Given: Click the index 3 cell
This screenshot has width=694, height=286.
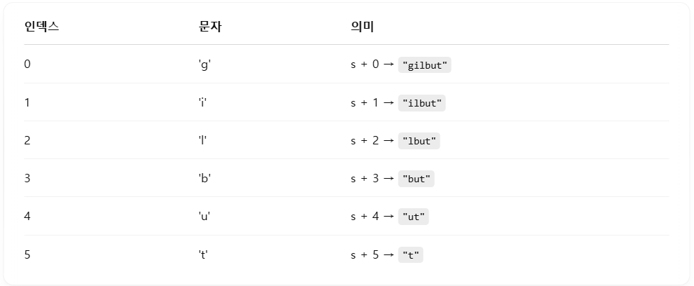Looking at the screenshot, I should pyautogui.click(x=27, y=179).
